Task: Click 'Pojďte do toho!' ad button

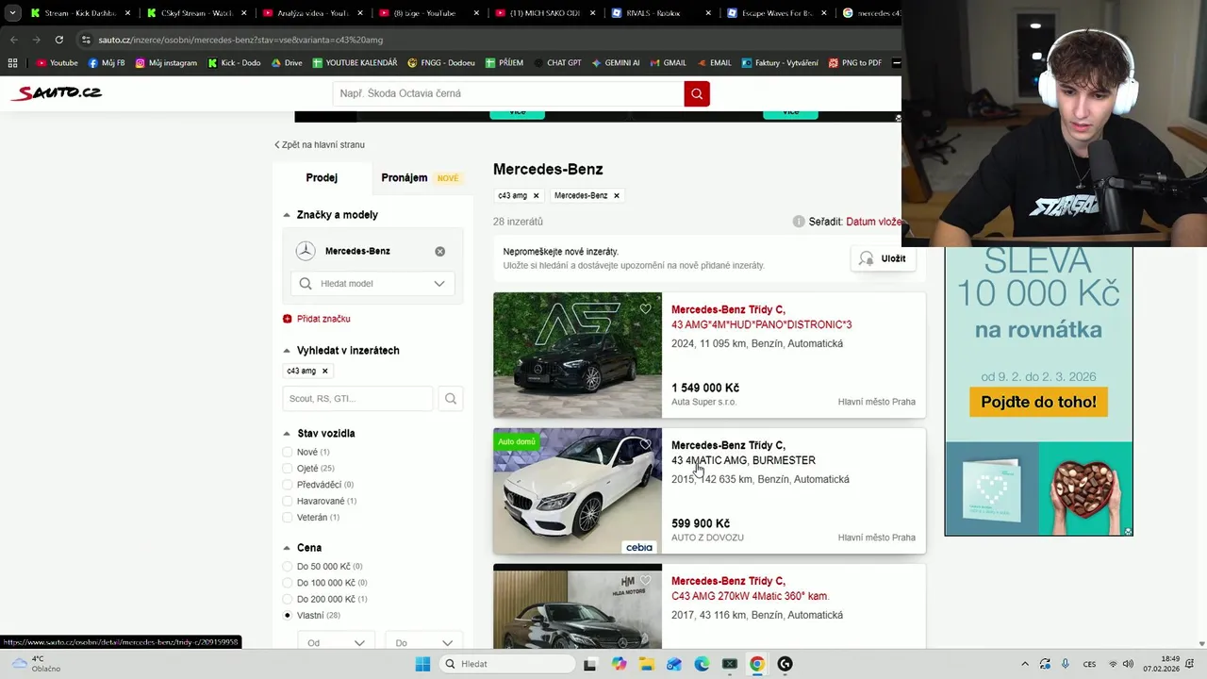Action: coord(1038,402)
